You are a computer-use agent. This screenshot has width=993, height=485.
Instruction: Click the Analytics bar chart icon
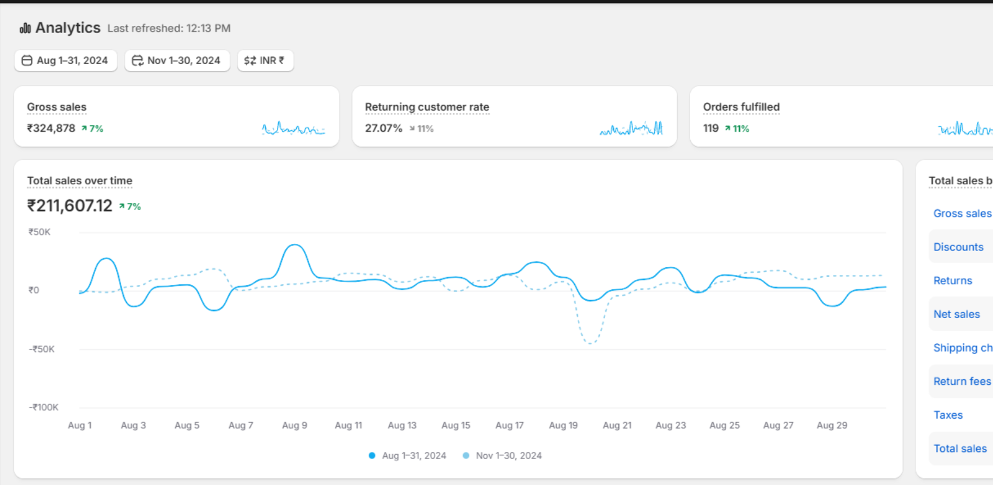25,28
